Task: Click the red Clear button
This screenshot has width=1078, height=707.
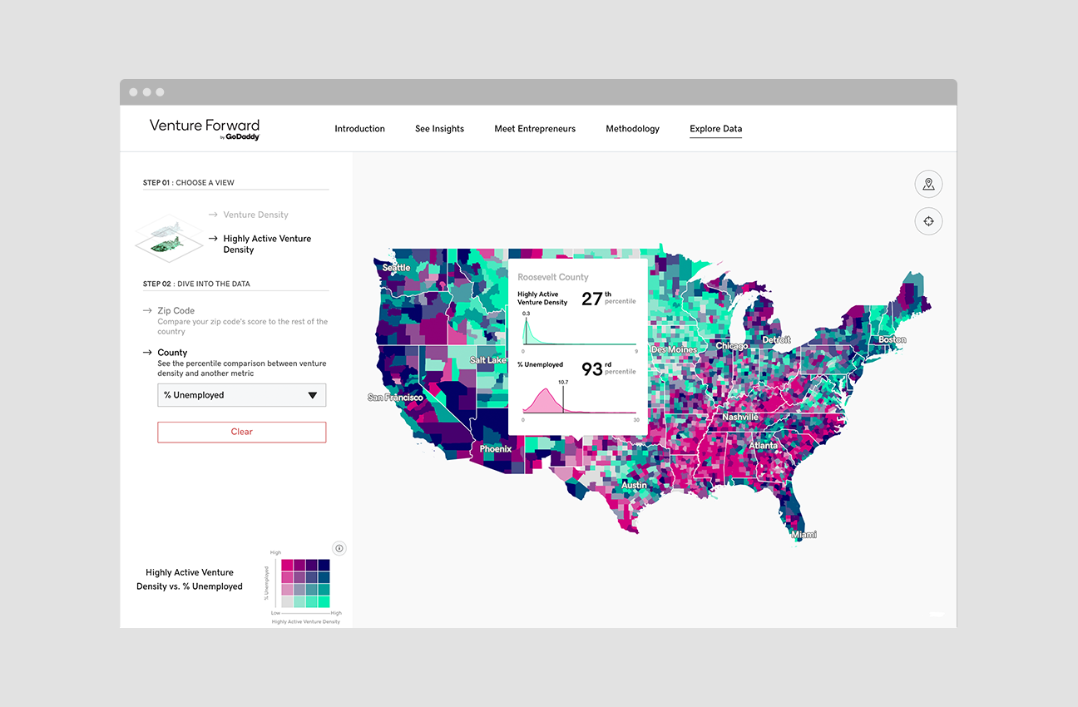Action: 241,432
